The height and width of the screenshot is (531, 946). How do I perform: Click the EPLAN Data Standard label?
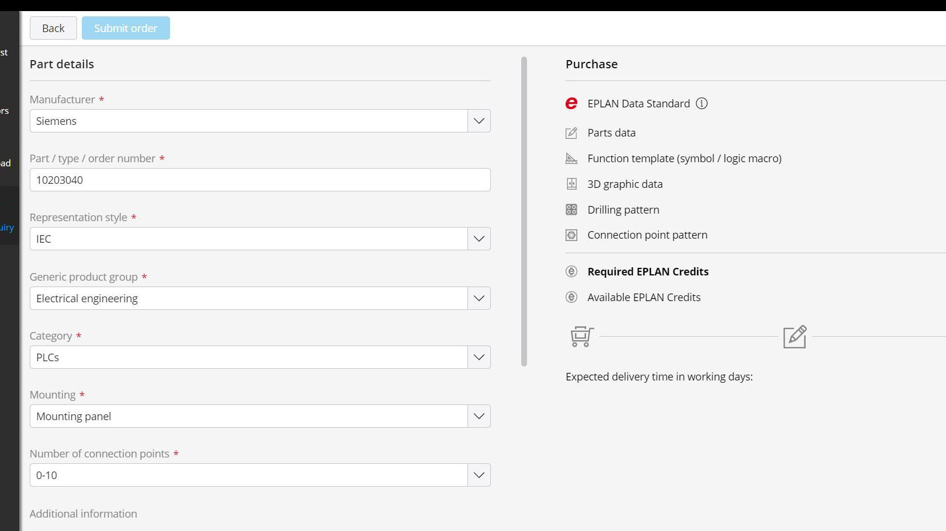coord(639,103)
